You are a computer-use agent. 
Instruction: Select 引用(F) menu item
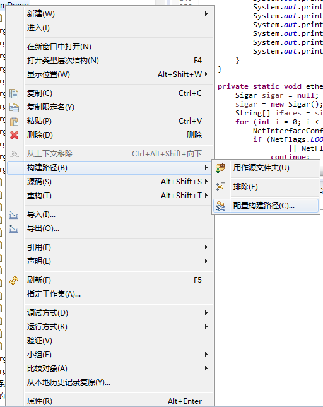coord(111,247)
